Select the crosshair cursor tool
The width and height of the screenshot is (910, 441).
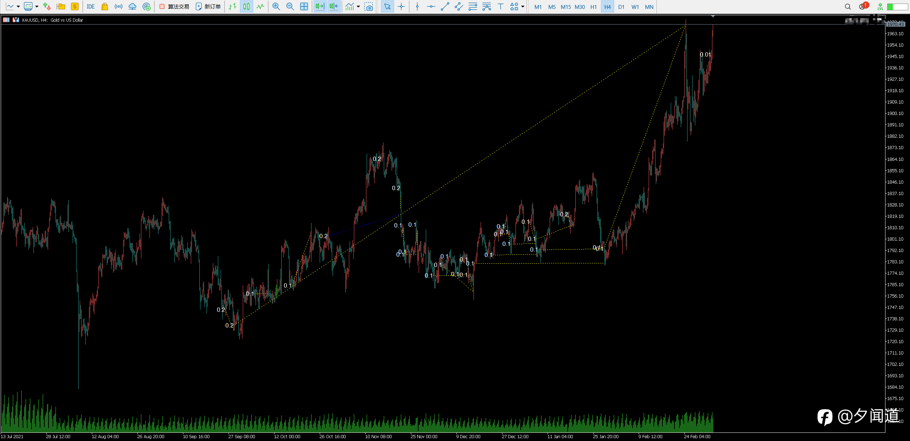coord(401,7)
